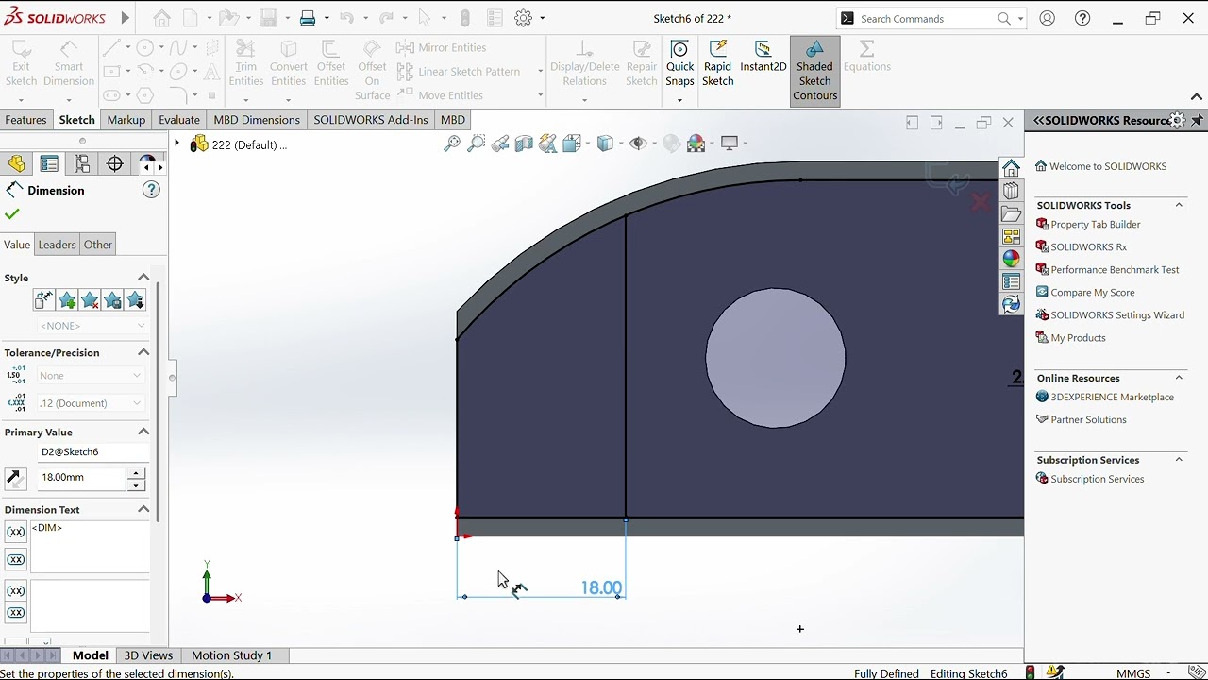Screen dimensions: 1208x680
Task: Open the DimXpertManager crosshair tab
Action: [x=114, y=164]
